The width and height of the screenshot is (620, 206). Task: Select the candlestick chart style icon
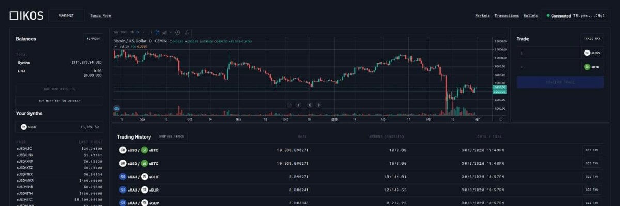click(157, 32)
